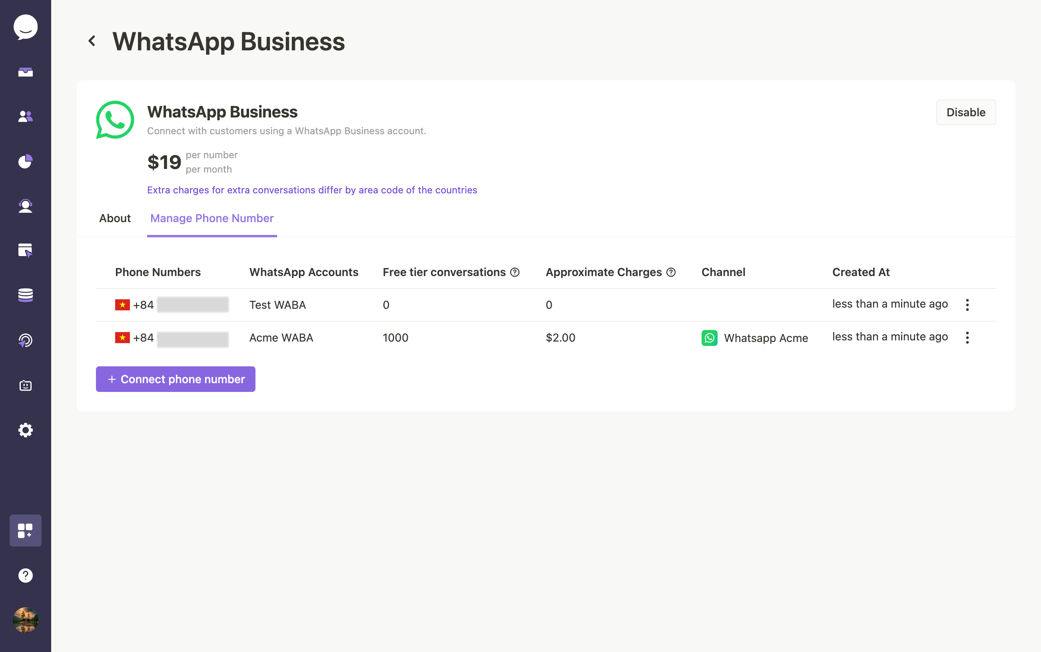Open the settings gear icon
1041x652 pixels.
(25, 429)
